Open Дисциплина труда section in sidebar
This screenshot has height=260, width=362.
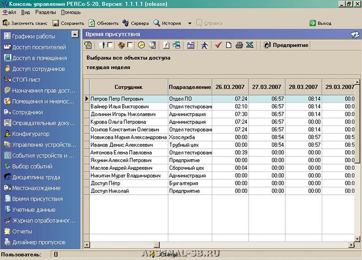click(x=36, y=177)
